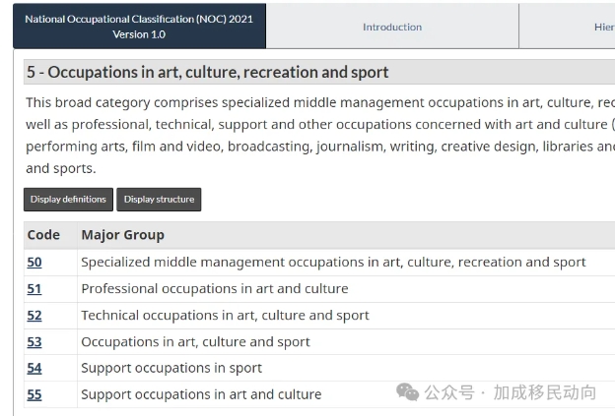Follow the code 52 link
Viewport: 615px width, 416px height.
(x=34, y=316)
